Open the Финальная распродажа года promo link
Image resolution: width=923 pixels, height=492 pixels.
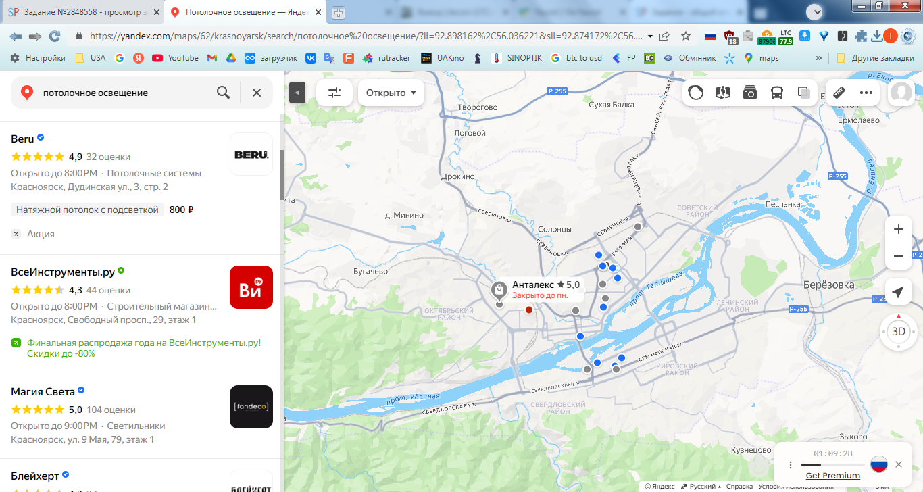tap(143, 348)
